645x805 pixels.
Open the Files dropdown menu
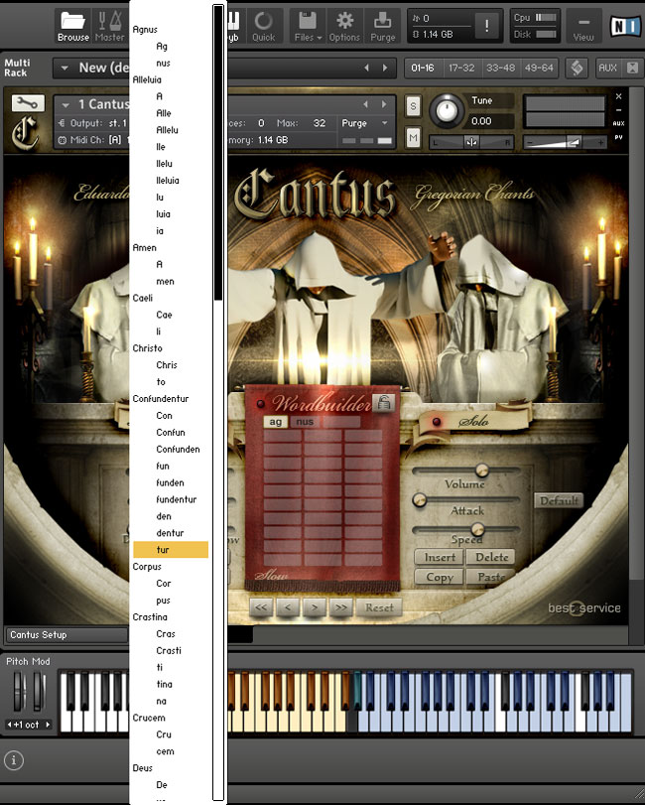[x=308, y=25]
